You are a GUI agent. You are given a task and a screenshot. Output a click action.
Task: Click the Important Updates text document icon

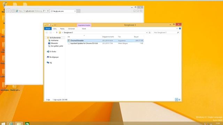tap(69, 43)
